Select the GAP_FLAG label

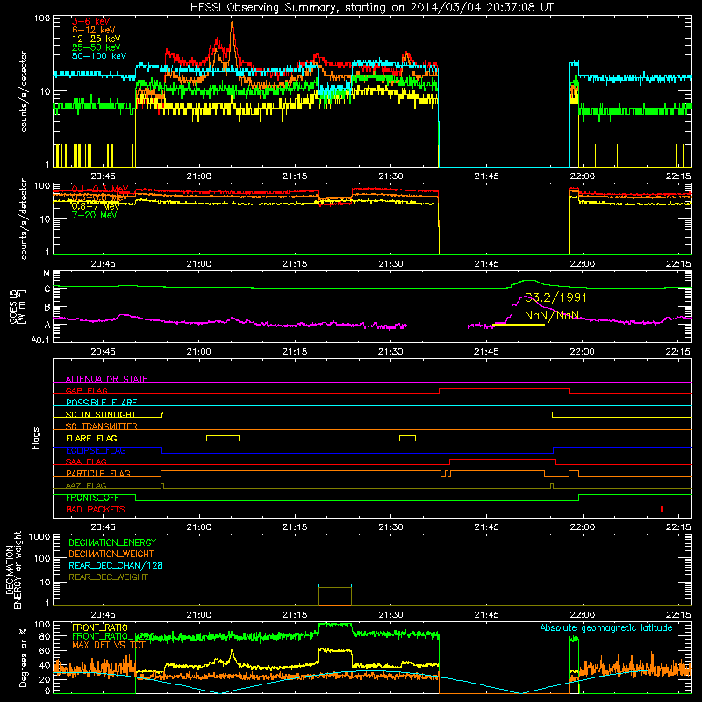coord(86,390)
